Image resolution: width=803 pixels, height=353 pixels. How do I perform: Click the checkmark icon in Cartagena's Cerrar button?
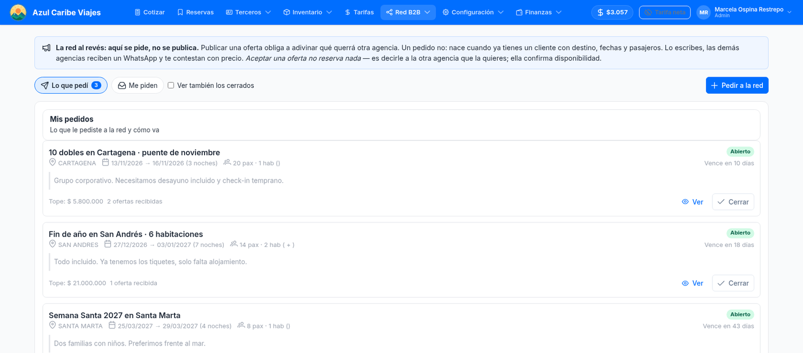point(721,202)
